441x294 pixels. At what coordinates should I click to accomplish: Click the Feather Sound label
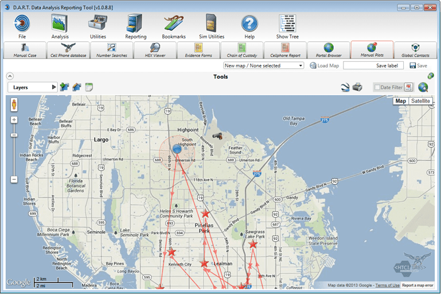235,150
